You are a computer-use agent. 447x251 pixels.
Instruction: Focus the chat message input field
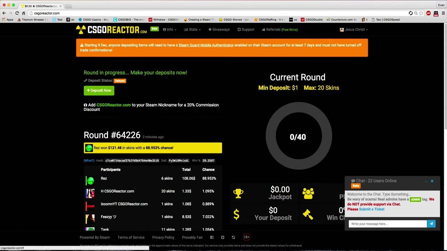point(388,224)
